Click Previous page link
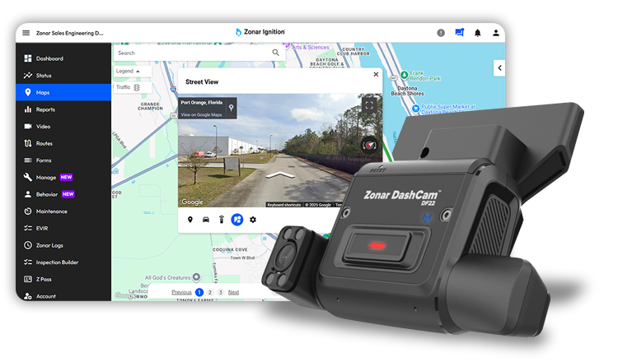The image size is (618, 362). coord(182,292)
